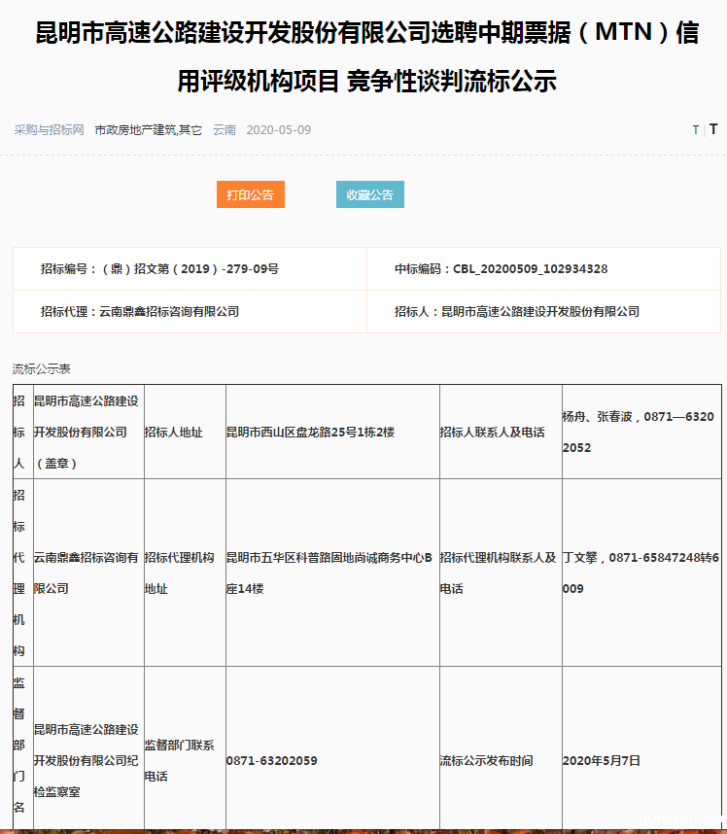Click the 招标编号 (鼎)招文第(2019)-279-09号 cell
Screen dimensions: 727x834
190,268
